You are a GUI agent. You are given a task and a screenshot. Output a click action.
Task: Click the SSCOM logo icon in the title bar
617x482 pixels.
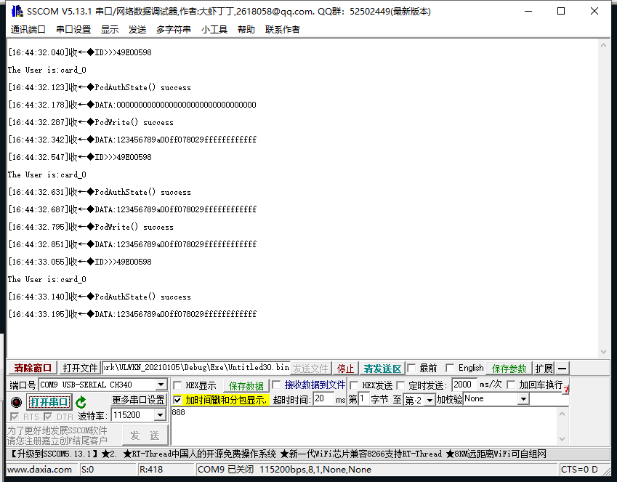coord(16,11)
